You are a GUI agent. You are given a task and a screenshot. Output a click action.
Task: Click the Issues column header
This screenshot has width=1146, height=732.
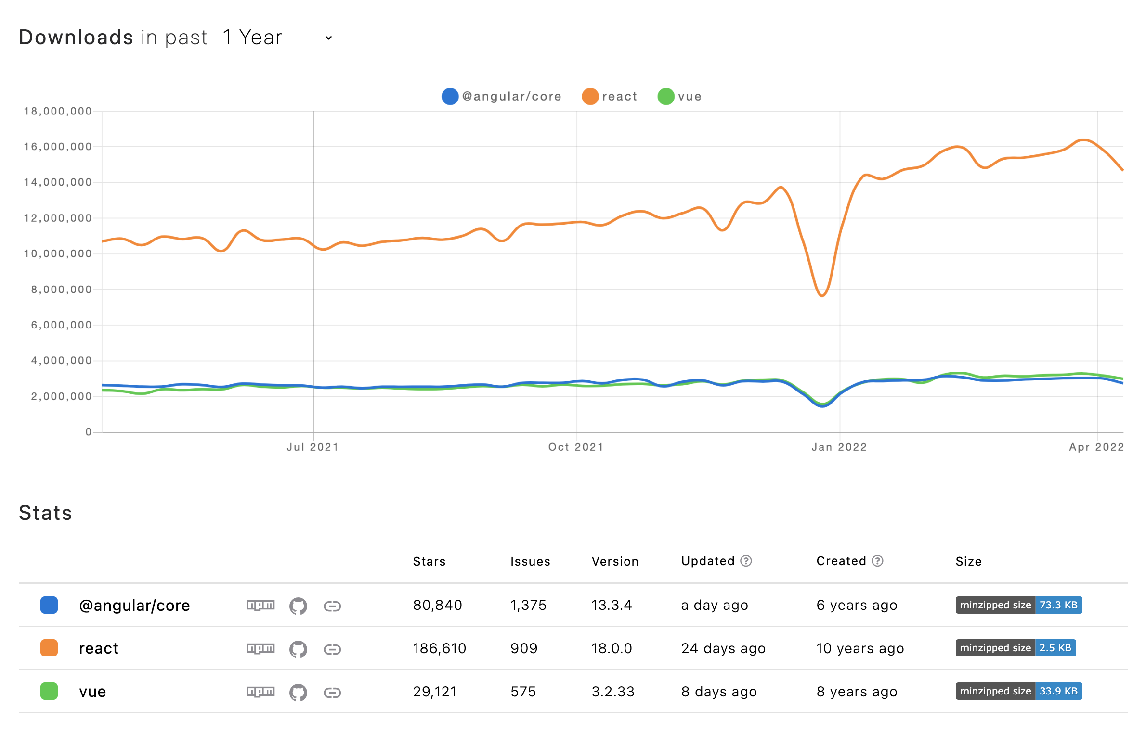tap(530, 561)
